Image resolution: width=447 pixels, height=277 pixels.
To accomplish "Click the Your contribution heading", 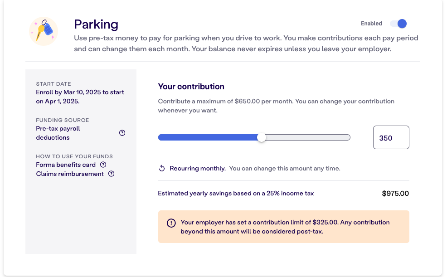I will pos(191,87).
